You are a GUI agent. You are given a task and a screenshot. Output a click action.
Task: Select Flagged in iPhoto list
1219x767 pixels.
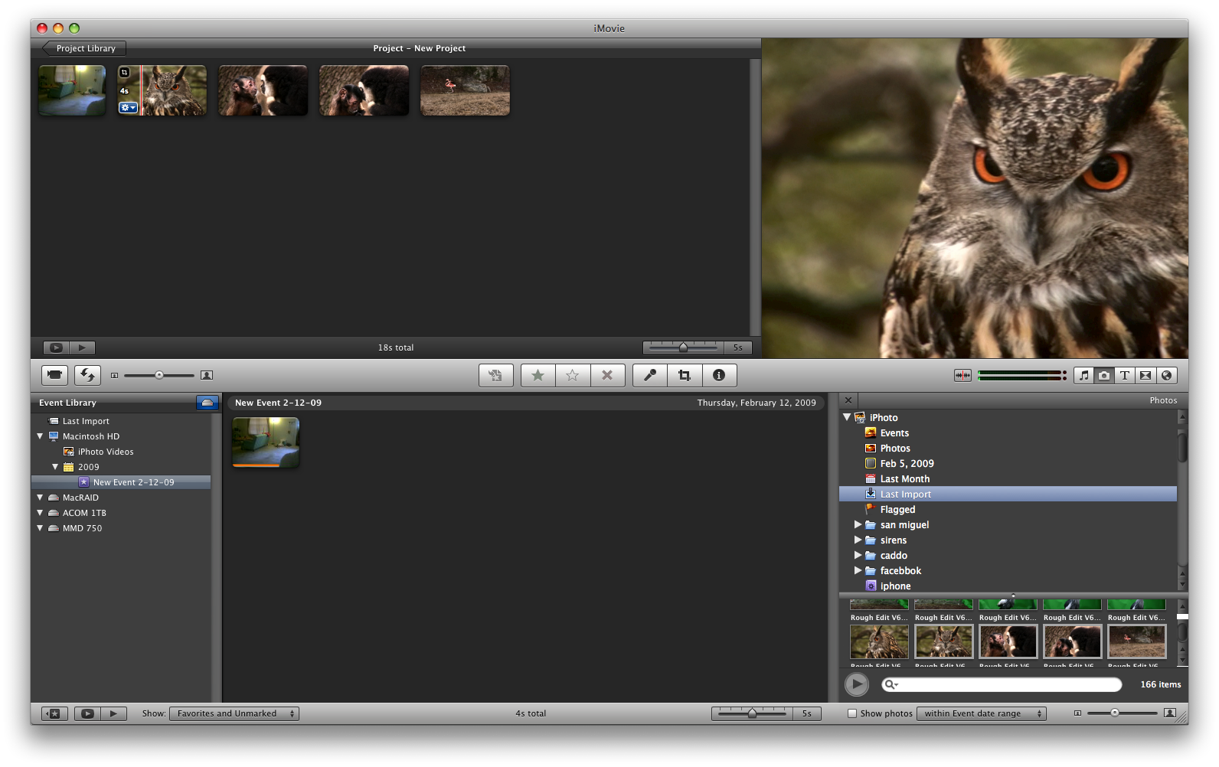coord(897,510)
